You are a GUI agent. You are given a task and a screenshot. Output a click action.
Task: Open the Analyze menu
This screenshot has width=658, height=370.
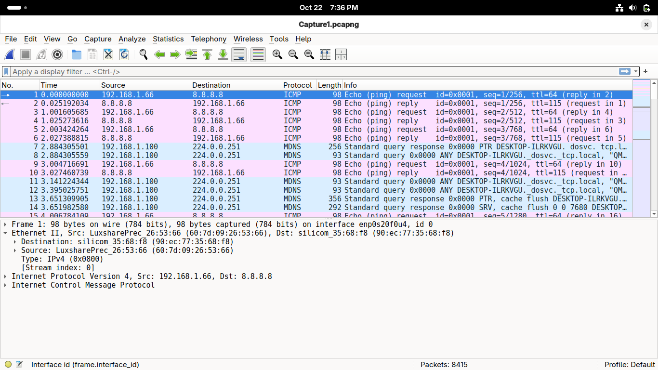[132, 39]
